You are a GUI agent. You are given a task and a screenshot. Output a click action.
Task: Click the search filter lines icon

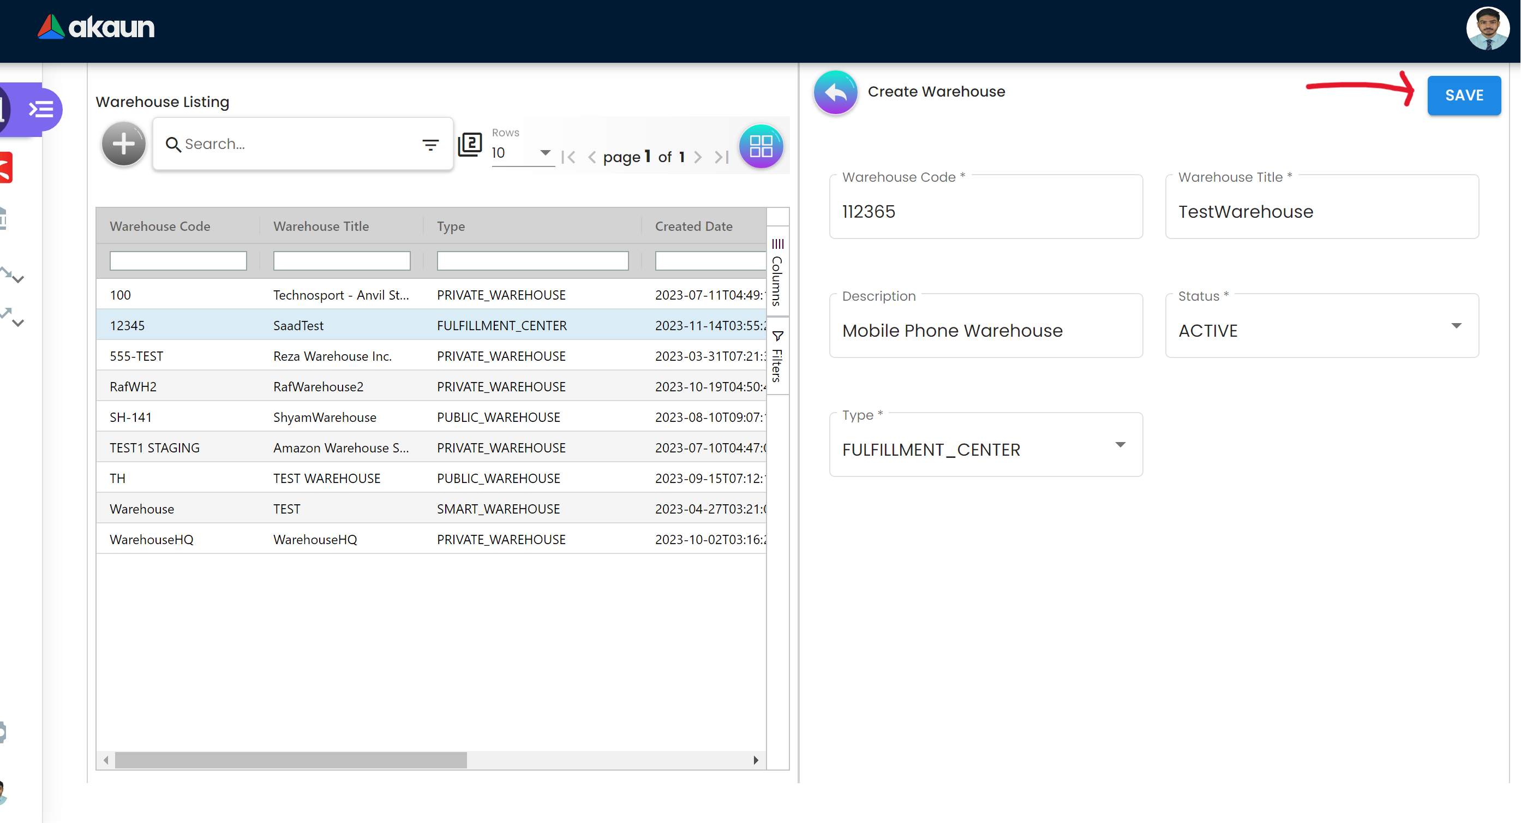430,144
